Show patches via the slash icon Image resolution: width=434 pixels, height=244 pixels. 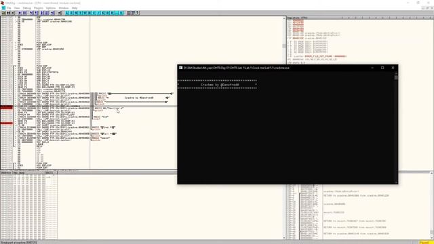pos(98,13)
